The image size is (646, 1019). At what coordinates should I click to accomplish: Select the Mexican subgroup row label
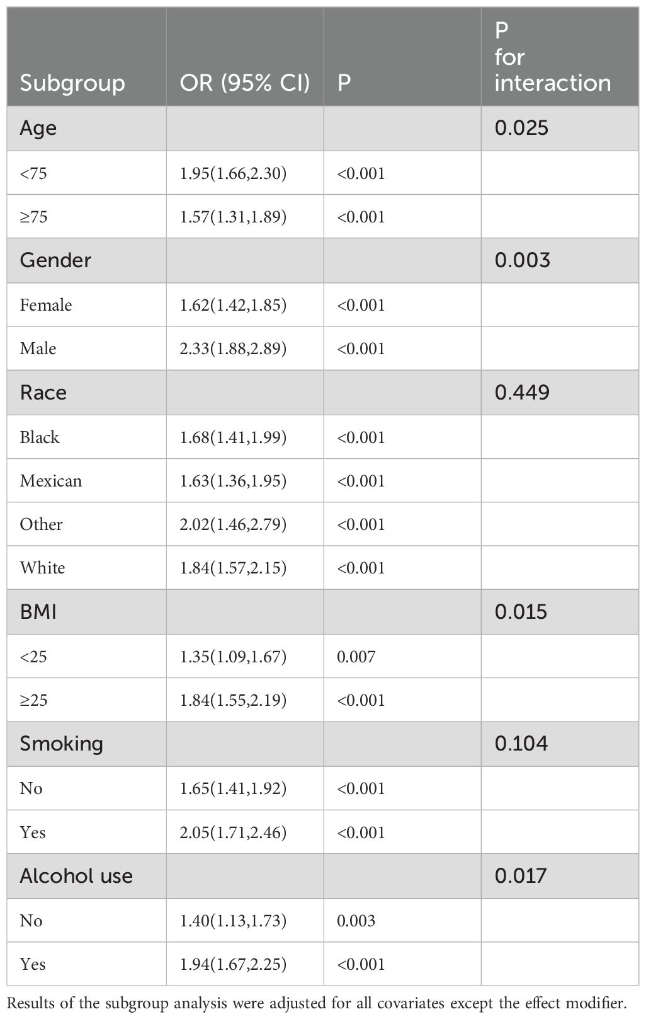click(51, 480)
